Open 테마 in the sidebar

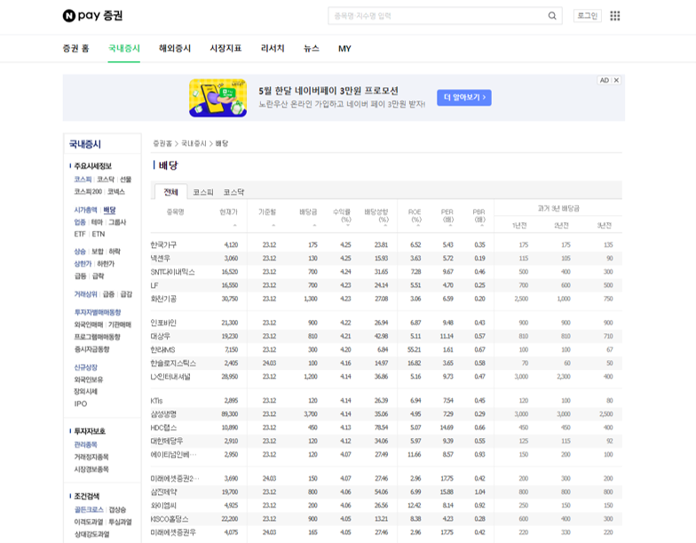[98, 222]
